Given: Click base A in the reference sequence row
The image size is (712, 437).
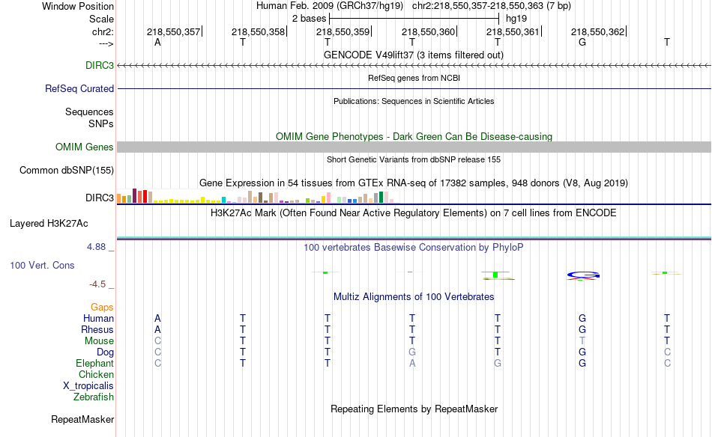Looking at the screenshot, I should pos(157,43).
